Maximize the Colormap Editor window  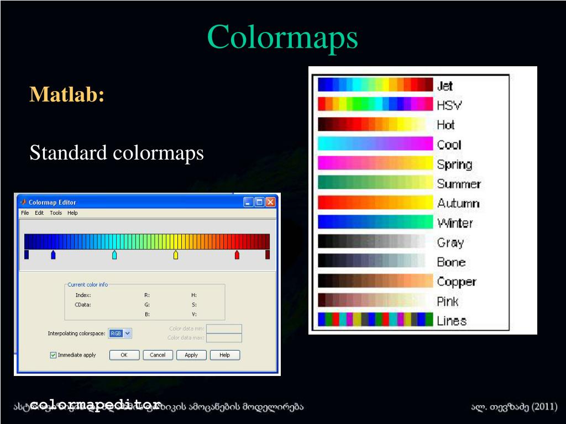[x=259, y=202]
